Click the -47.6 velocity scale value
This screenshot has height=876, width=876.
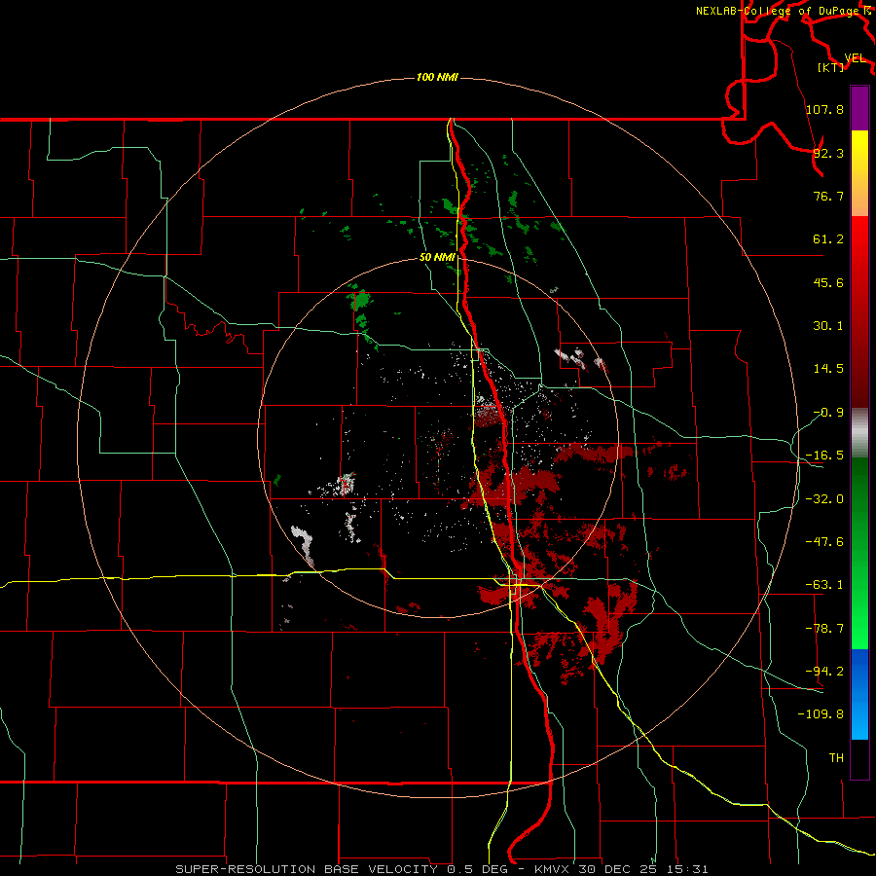click(x=824, y=542)
